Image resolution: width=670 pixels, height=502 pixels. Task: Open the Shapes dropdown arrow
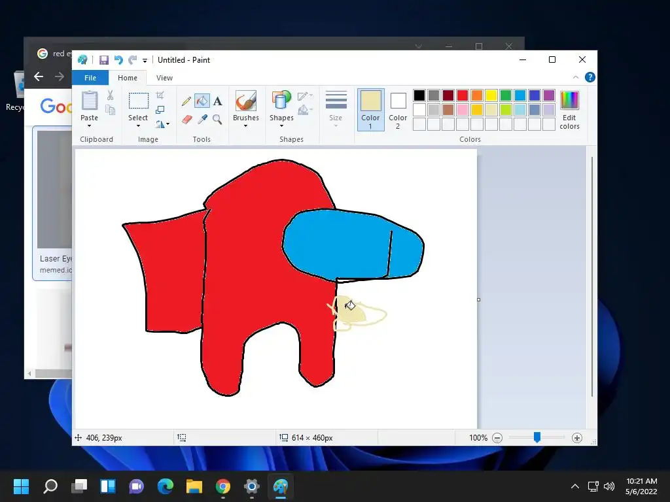[x=281, y=126]
